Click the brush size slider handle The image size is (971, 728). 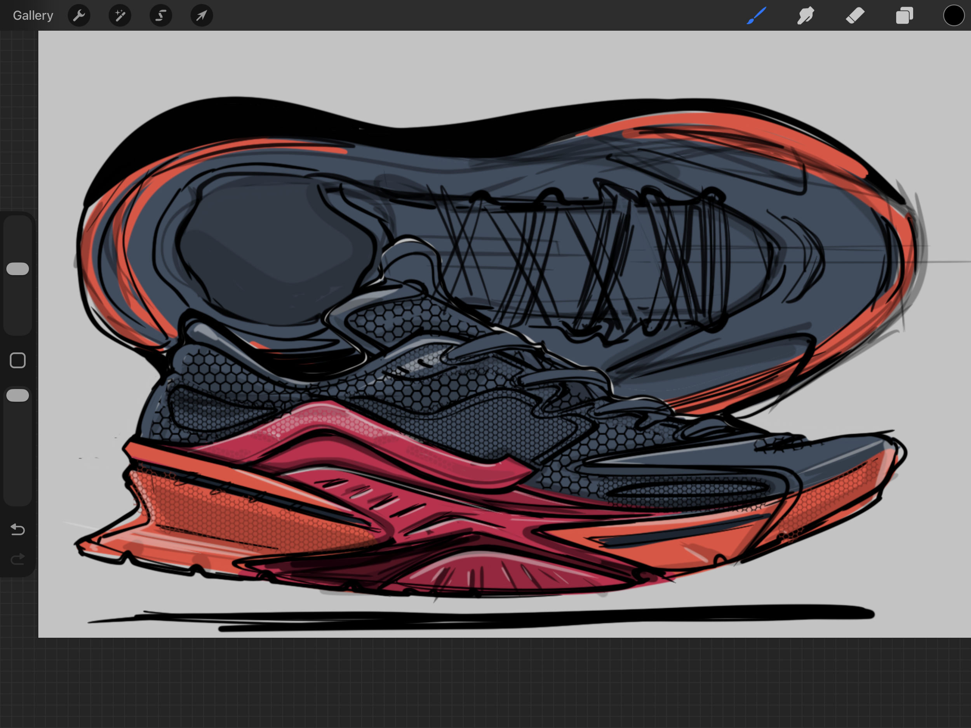coord(17,269)
